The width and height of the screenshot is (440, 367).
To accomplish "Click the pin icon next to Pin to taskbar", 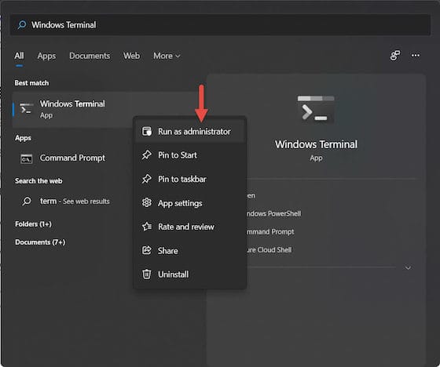I will pyautogui.click(x=146, y=179).
